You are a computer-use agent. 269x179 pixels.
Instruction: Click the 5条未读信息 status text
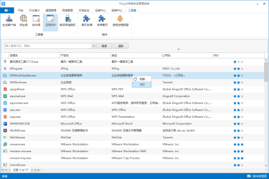point(259,176)
